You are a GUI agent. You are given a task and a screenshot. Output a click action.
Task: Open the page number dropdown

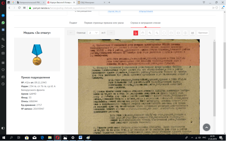click(94, 33)
